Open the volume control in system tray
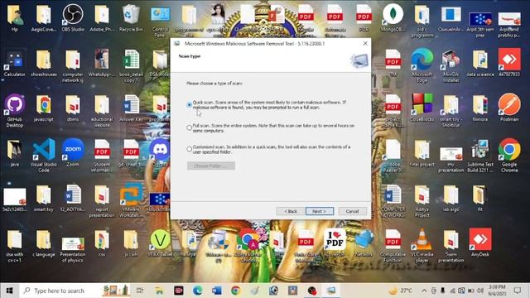Viewport: 530px width, 298px height. pos(480,291)
